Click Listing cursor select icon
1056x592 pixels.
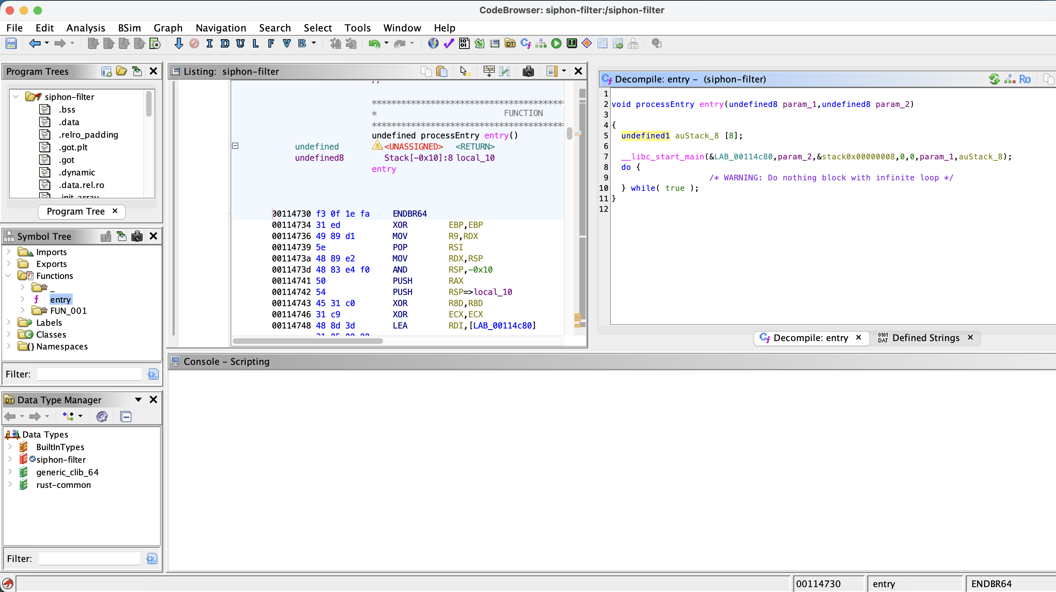(x=464, y=71)
